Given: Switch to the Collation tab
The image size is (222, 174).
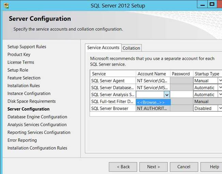Looking at the screenshot, I should 131,48.
